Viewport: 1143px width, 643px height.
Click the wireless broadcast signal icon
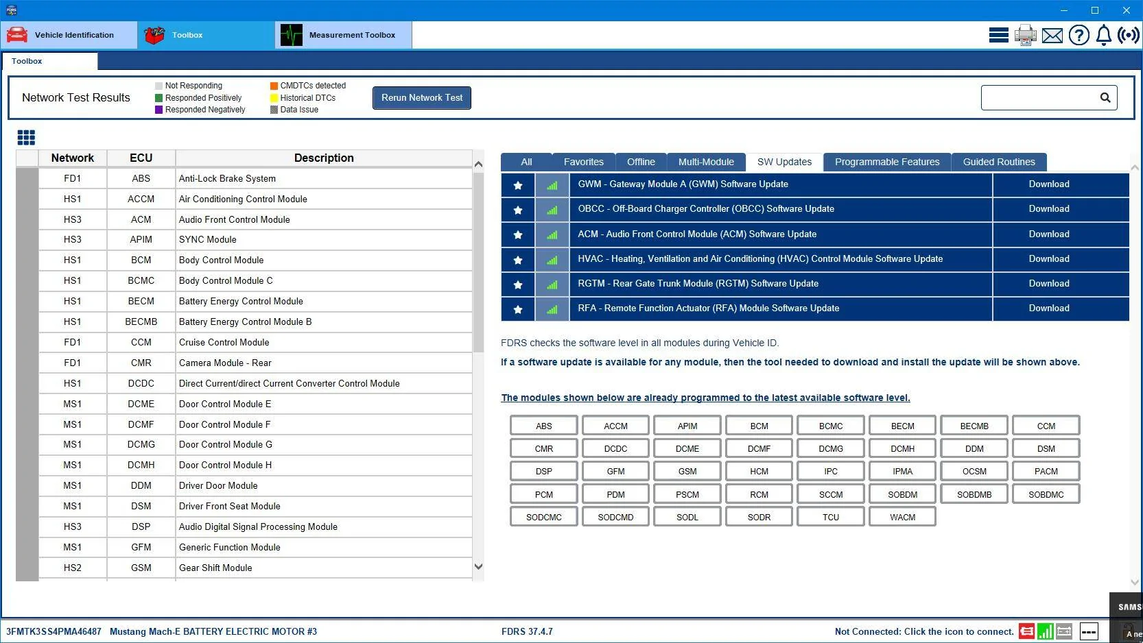coord(1129,35)
